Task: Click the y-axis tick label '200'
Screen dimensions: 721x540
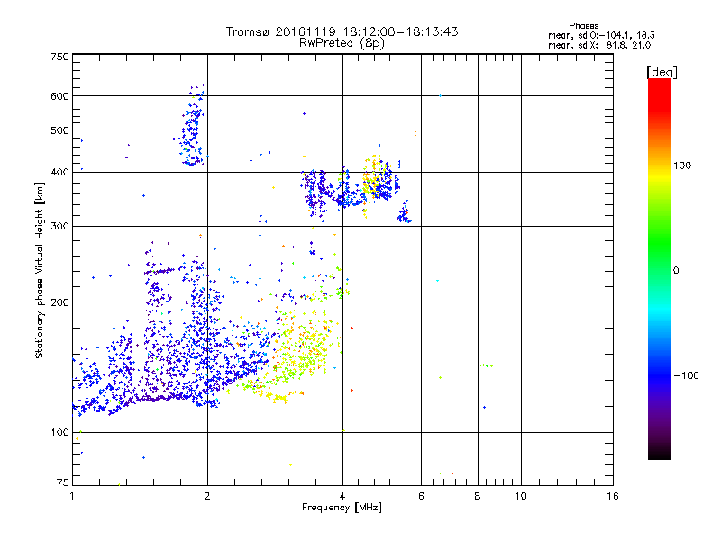Action: [x=59, y=302]
